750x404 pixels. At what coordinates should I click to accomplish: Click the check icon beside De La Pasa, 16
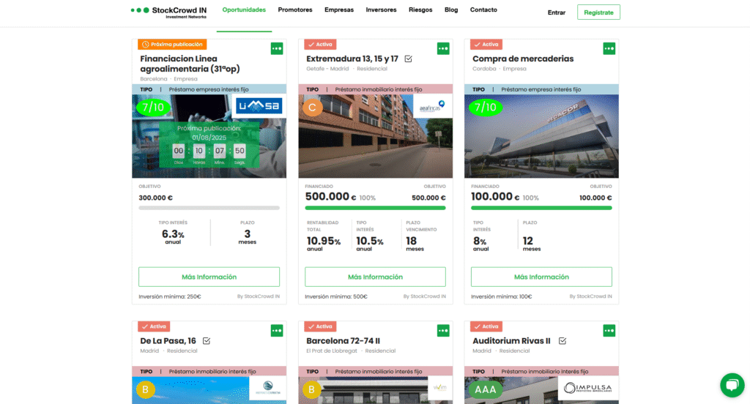207,340
